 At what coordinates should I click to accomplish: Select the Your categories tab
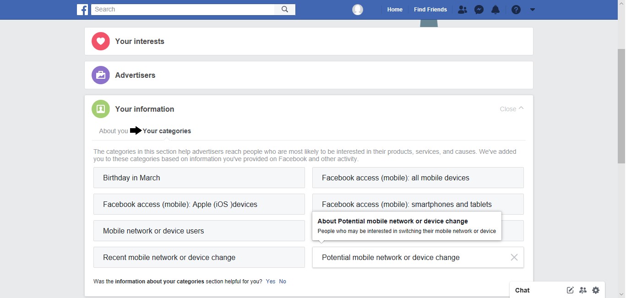pyautogui.click(x=167, y=131)
